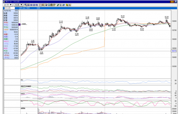Open the 5分足 timeframe dropdown
The width and height of the screenshot is (180, 114).
click(18, 5)
